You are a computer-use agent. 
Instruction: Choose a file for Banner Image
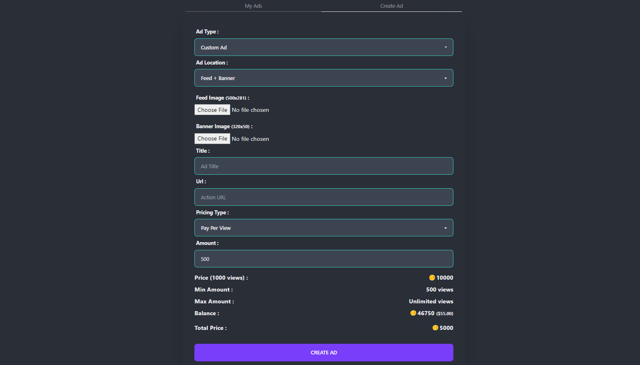212,139
